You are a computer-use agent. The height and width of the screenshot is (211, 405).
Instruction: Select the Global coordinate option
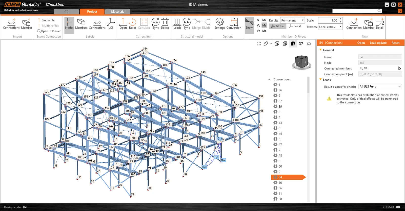click(x=278, y=26)
